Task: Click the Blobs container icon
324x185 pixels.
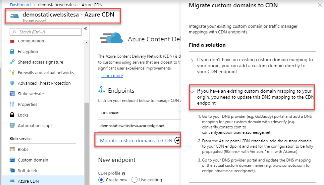Action: (12, 149)
